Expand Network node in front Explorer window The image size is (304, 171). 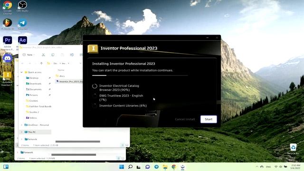pyautogui.click(x=21, y=139)
